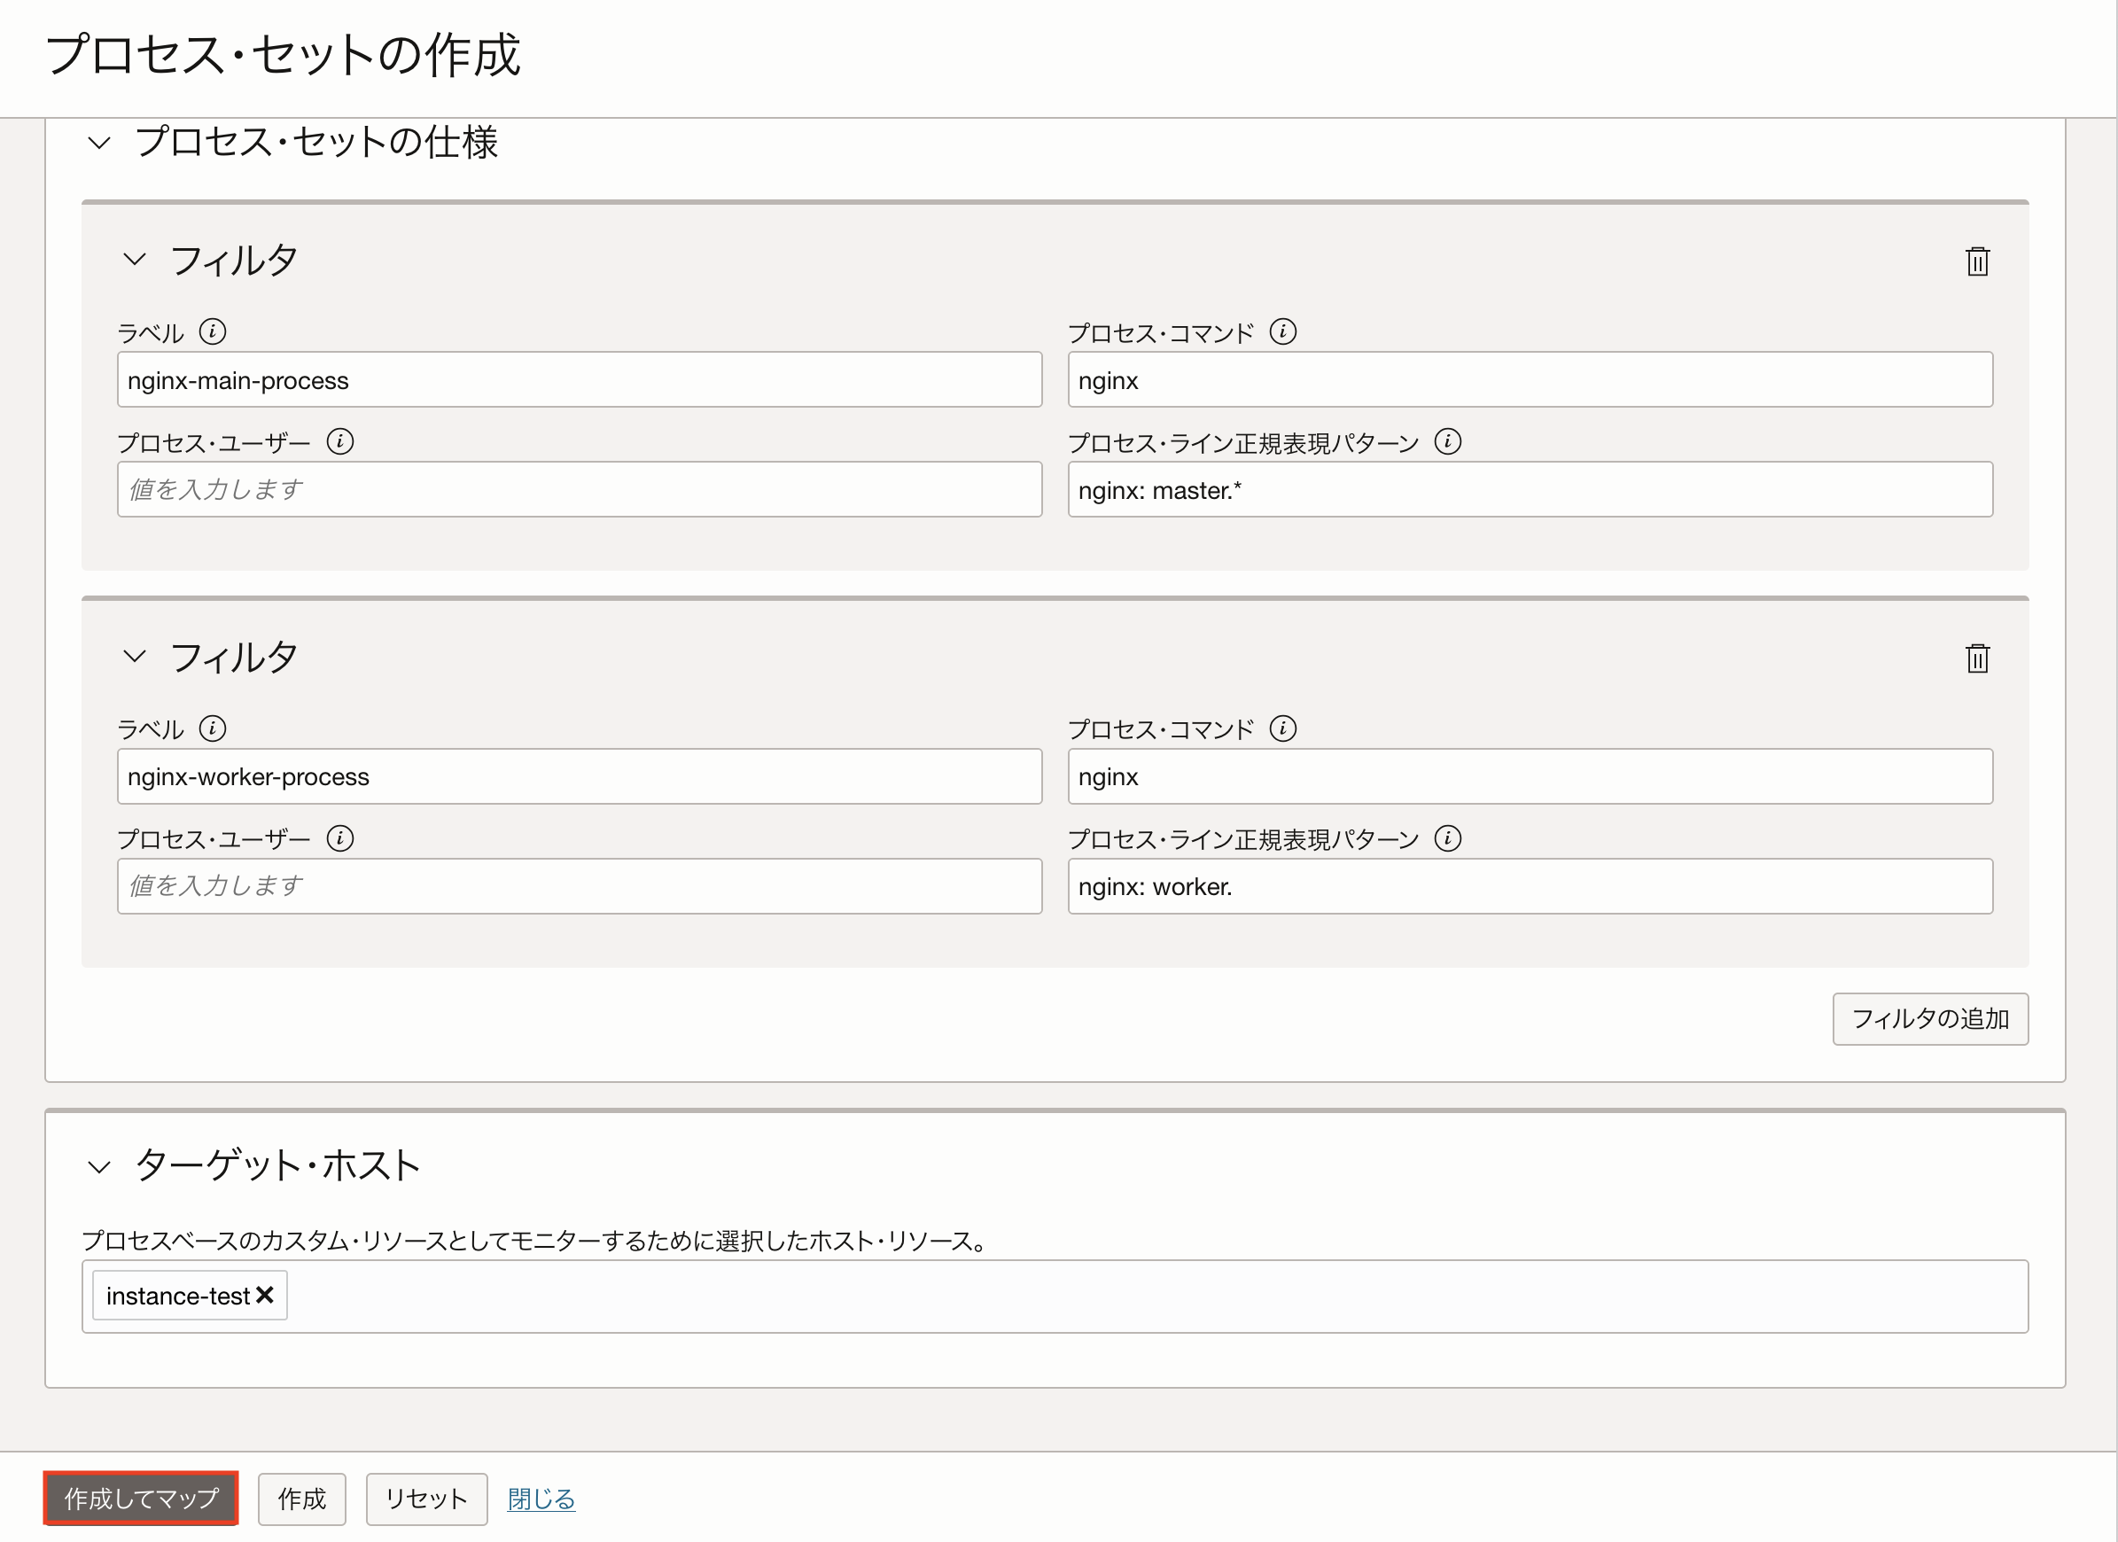Collapse the second フィルタ panel

(x=135, y=656)
